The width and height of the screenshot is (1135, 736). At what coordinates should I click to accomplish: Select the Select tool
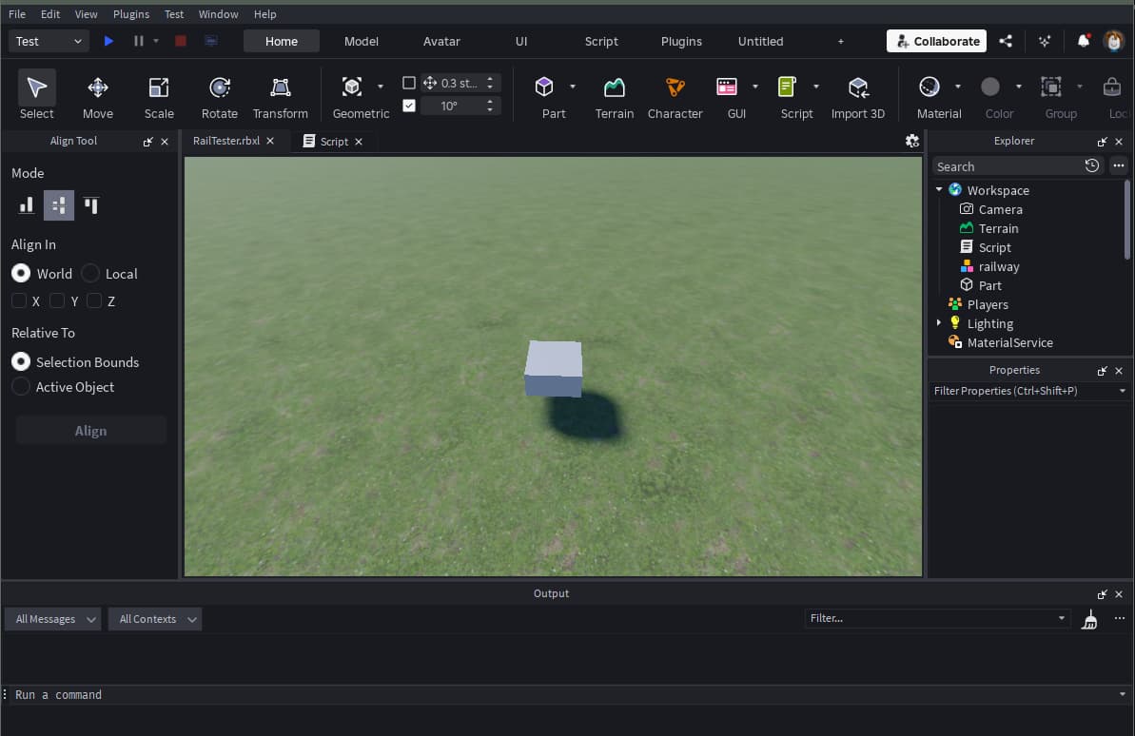coord(36,95)
